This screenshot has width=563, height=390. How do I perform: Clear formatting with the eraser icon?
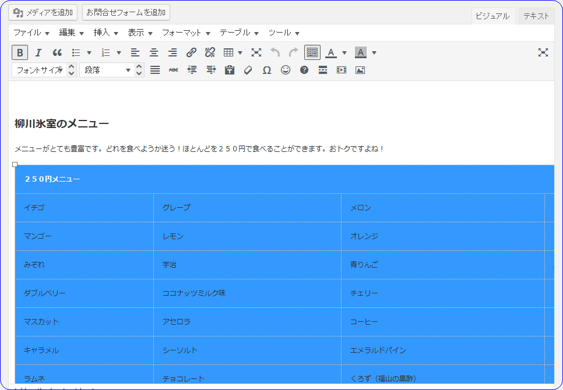(x=248, y=70)
